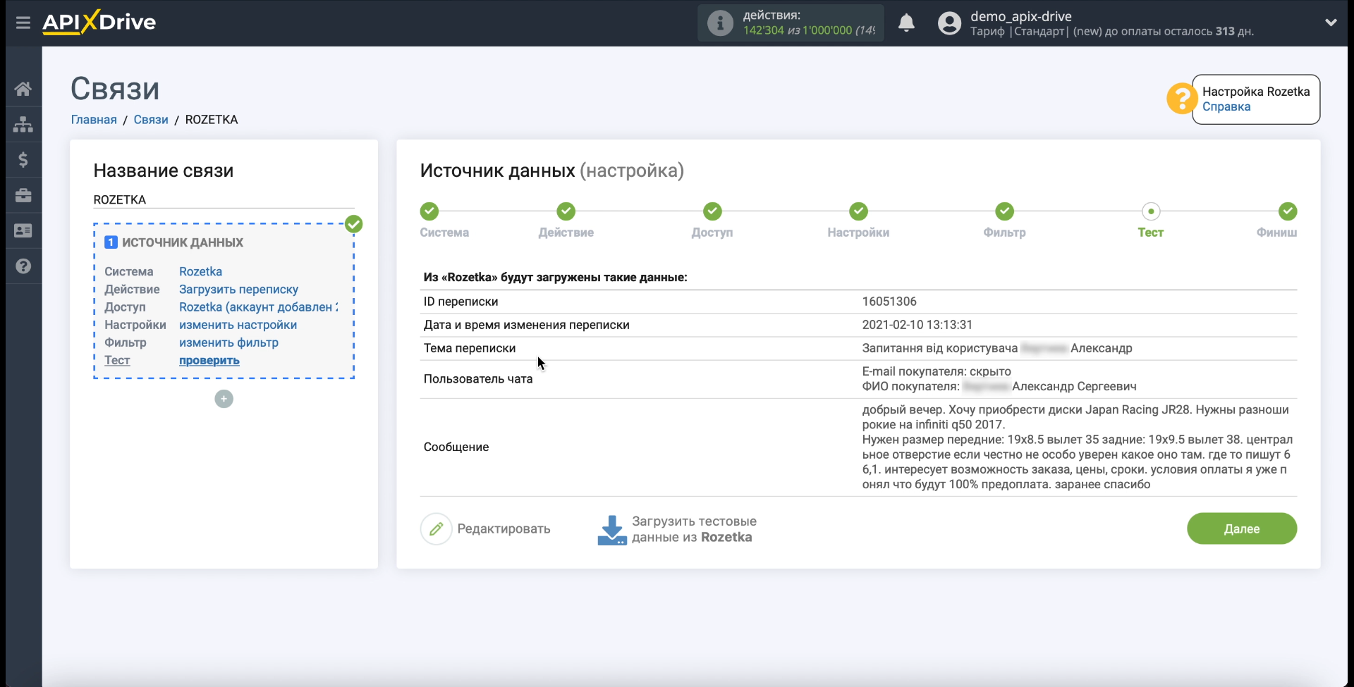Click the Редактировать pencil icon
Image resolution: width=1354 pixels, height=687 pixels.
point(436,528)
